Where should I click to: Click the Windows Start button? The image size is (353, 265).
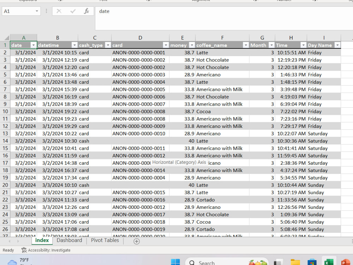click(175, 262)
